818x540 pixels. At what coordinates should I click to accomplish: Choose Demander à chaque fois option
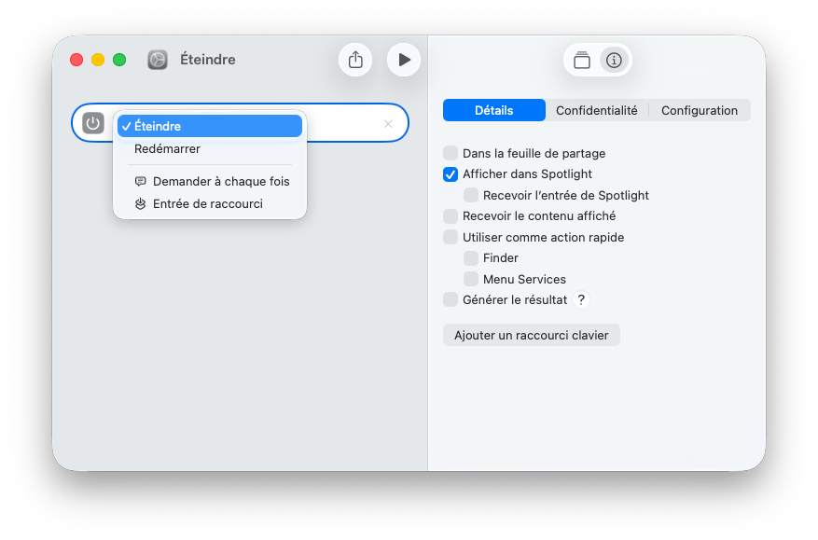221,181
